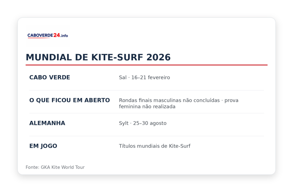Click the CABO VERDE row label
Image resolution: width=293 pixels, height=192 pixels.
(50, 77)
